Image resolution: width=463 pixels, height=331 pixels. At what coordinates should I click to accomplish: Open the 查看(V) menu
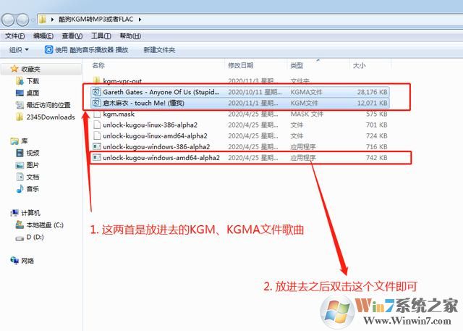(72, 36)
